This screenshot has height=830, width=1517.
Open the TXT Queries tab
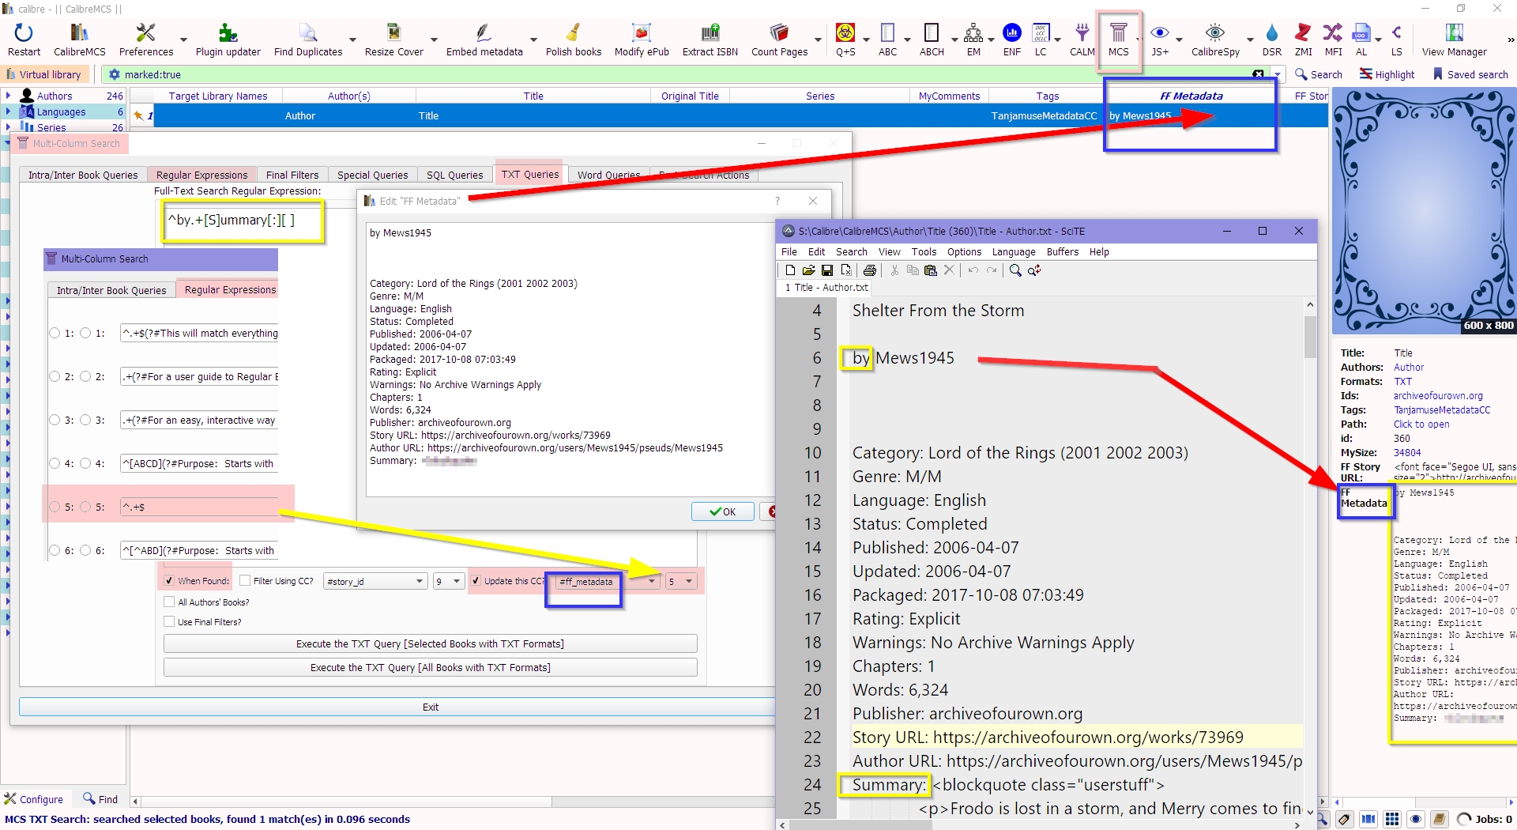click(x=529, y=174)
